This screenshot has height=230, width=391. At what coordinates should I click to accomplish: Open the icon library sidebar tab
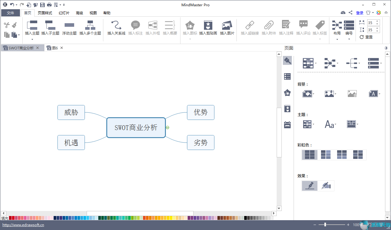click(x=287, y=93)
